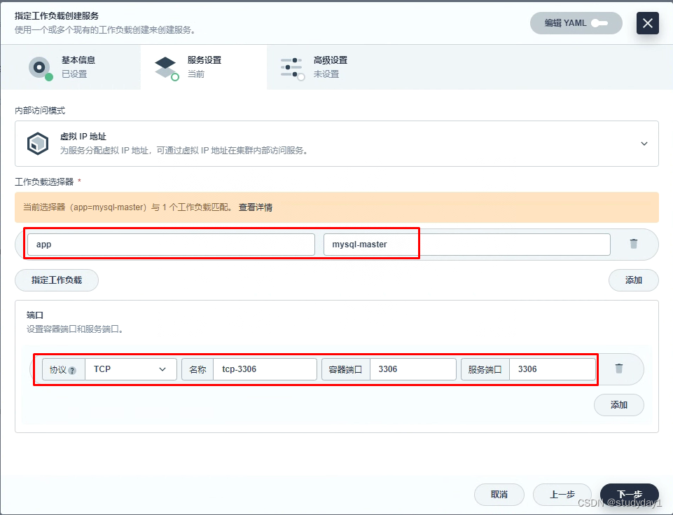
Task: Delete the tcp-3306 port row
Action: click(619, 369)
